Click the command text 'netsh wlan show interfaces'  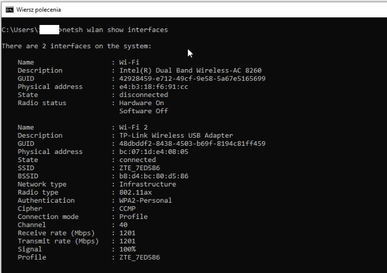coord(115,30)
